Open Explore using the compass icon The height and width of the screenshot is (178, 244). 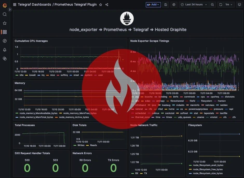pyautogui.click(x=5, y=40)
